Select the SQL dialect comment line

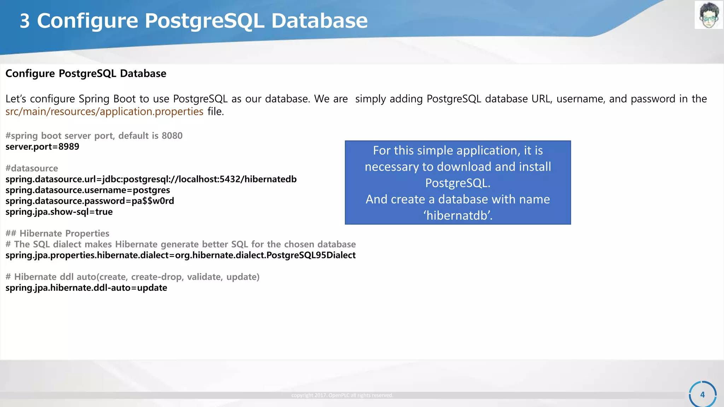pyautogui.click(x=181, y=244)
